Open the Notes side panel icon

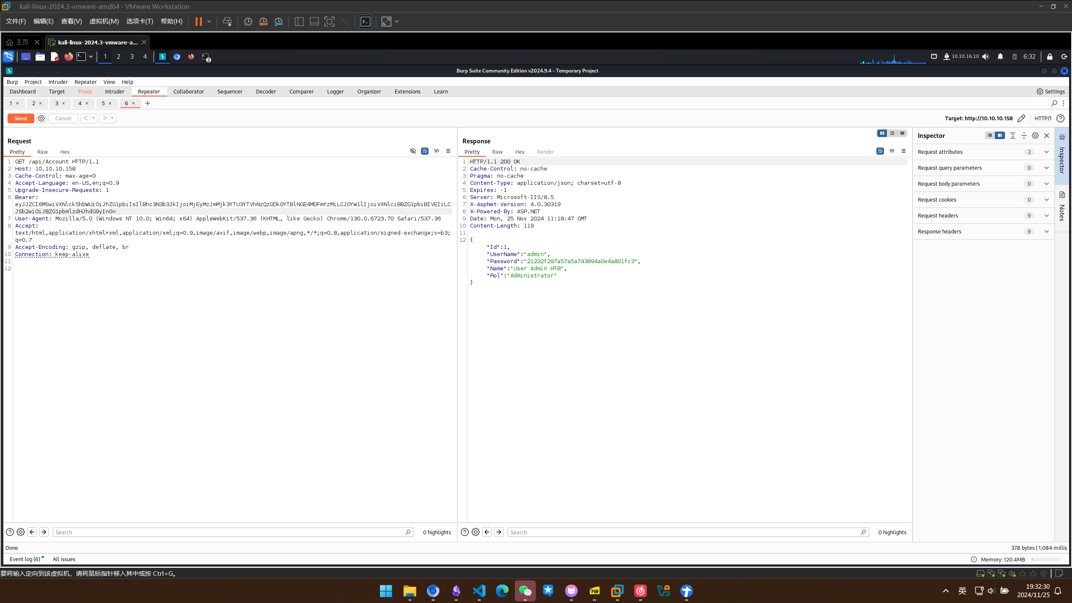(1062, 195)
